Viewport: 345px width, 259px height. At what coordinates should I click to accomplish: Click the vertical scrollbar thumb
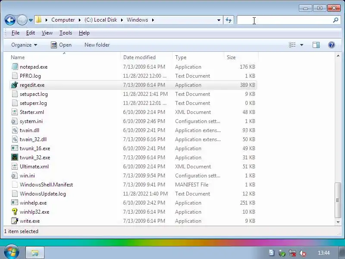[x=338, y=200]
